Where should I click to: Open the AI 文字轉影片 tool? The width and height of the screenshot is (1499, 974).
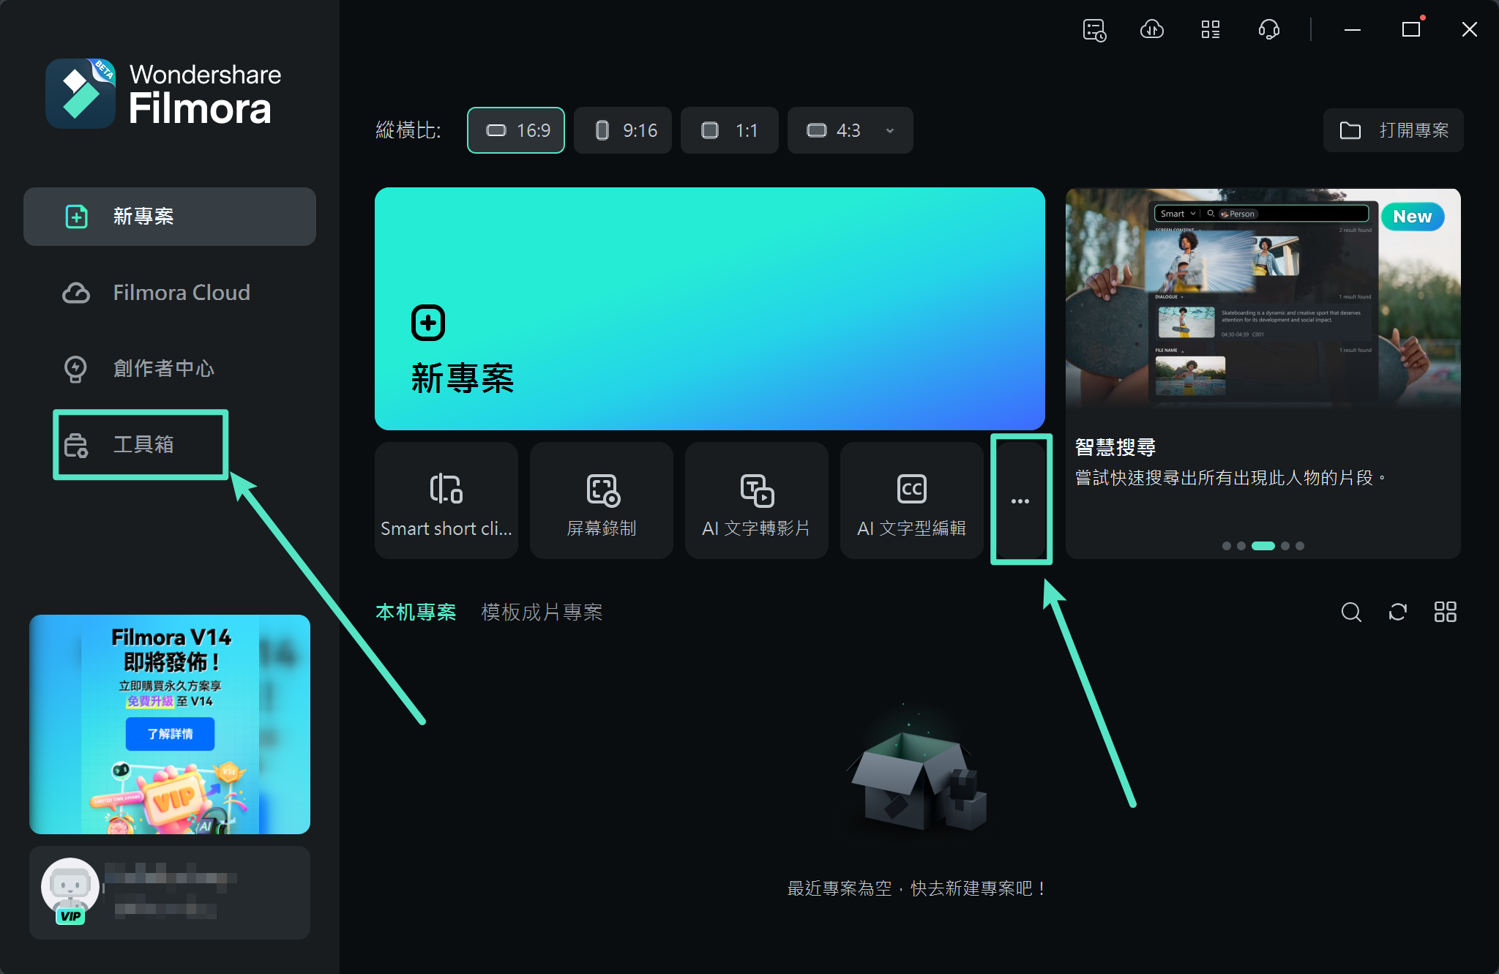(x=757, y=501)
